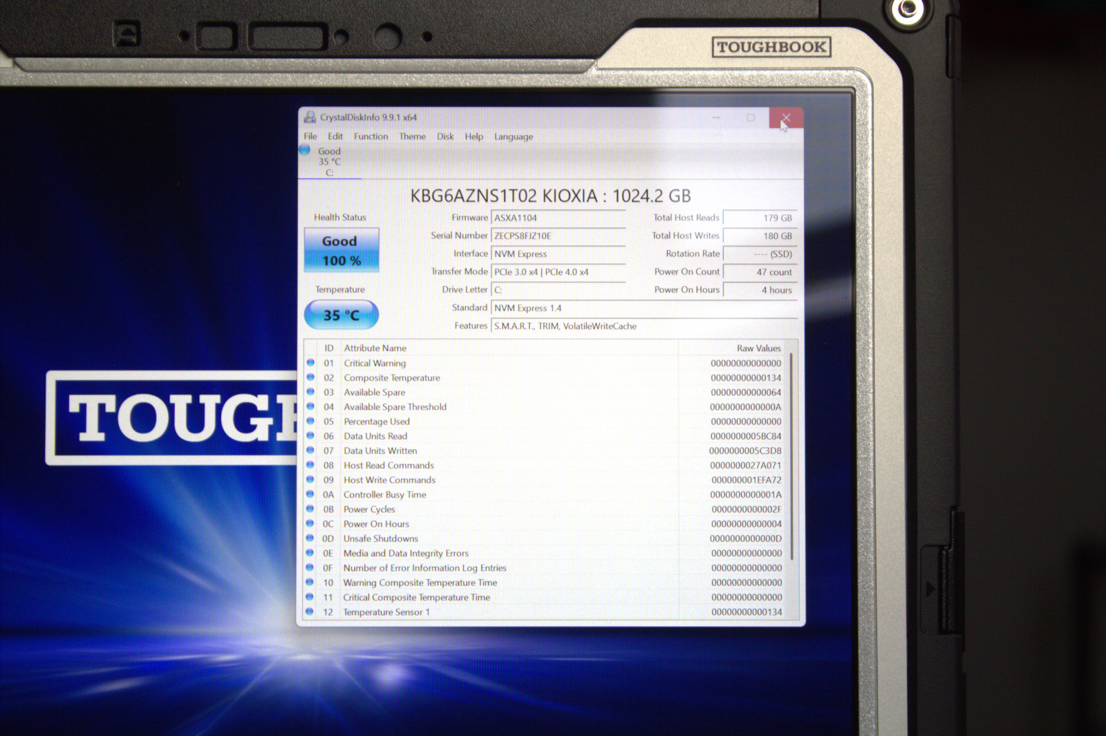Click the status icon for Available Spare row
The height and width of the screenshot is (736, 1106).
310,392
